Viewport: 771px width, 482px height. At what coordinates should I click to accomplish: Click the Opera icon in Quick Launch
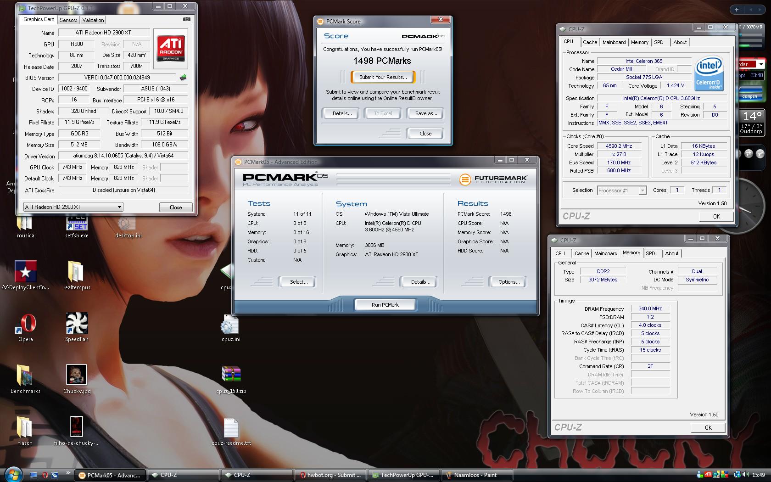point(45,475)
